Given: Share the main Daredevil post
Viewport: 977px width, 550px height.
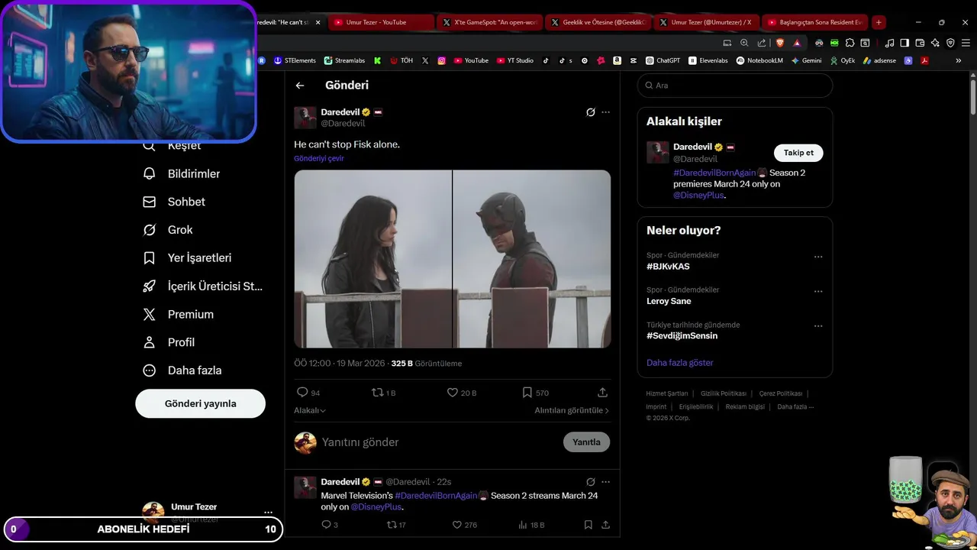Looking at the screenshot, I should click(602, 393).
